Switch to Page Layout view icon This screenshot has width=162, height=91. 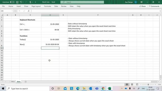[132, 84]
